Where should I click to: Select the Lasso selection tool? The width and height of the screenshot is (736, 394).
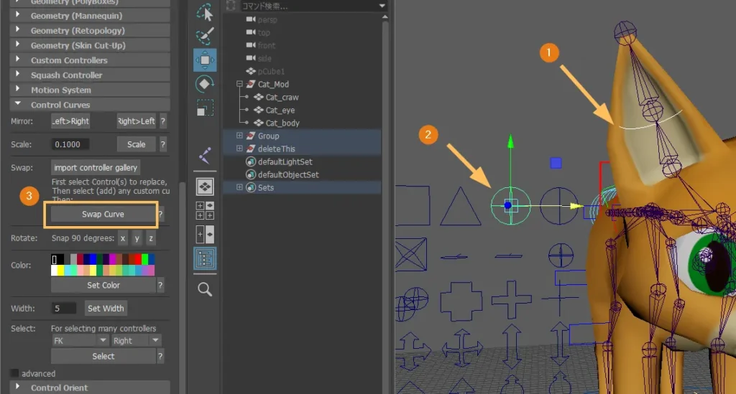pyautogui.click(x=205, y=12)
